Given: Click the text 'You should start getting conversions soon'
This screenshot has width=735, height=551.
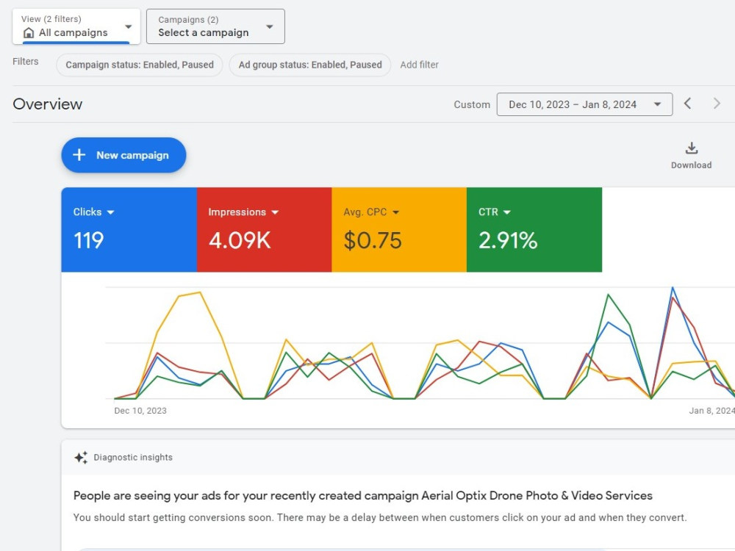Looking at the screenshot, I should tap(173, 518).
